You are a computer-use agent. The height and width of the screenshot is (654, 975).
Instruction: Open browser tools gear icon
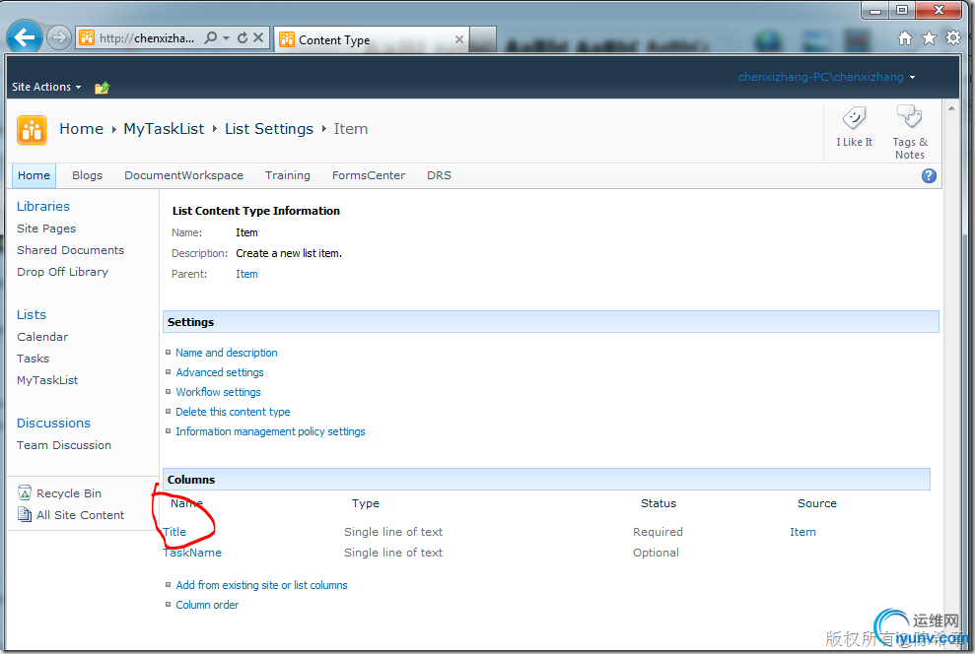pos(953,37)
